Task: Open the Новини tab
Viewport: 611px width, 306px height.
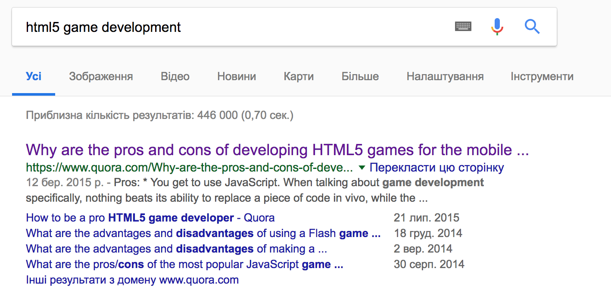Action: 237,77
